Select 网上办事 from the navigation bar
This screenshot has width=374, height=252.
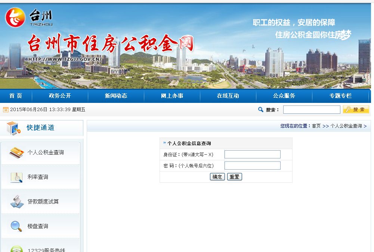tap(172, 96)
